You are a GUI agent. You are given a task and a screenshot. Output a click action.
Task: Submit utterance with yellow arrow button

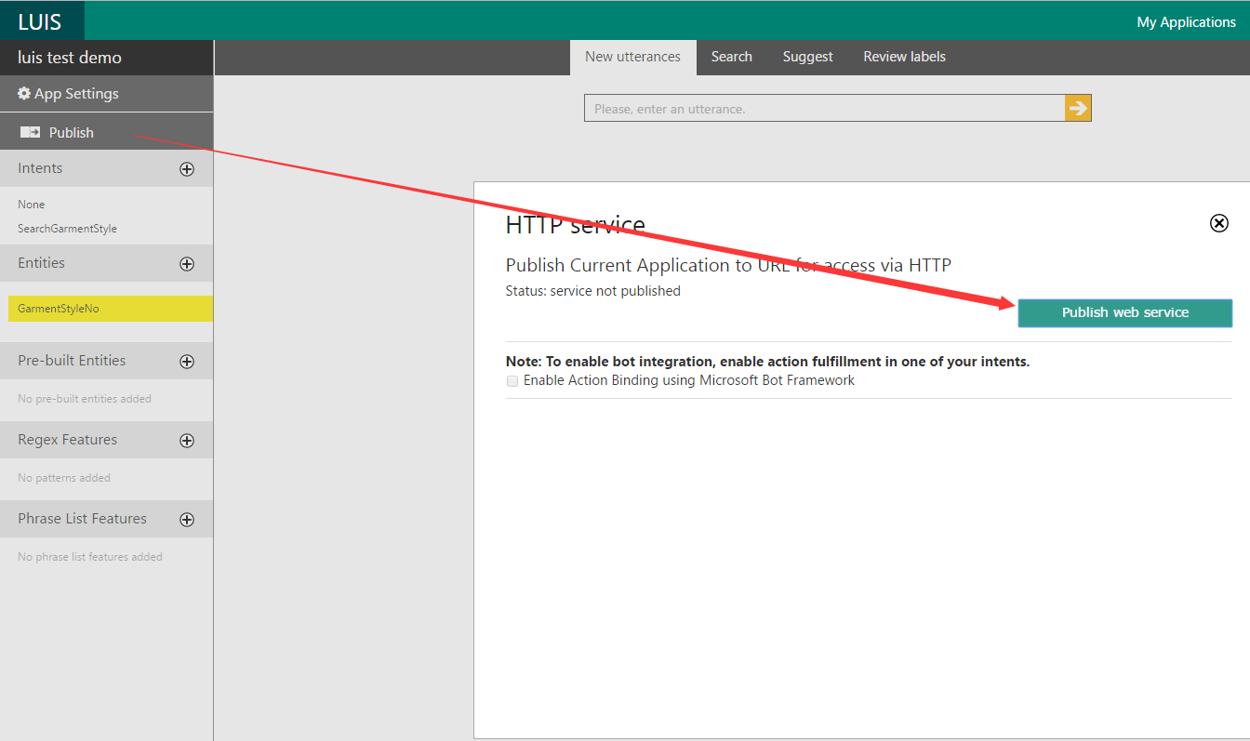point(1078,108)
